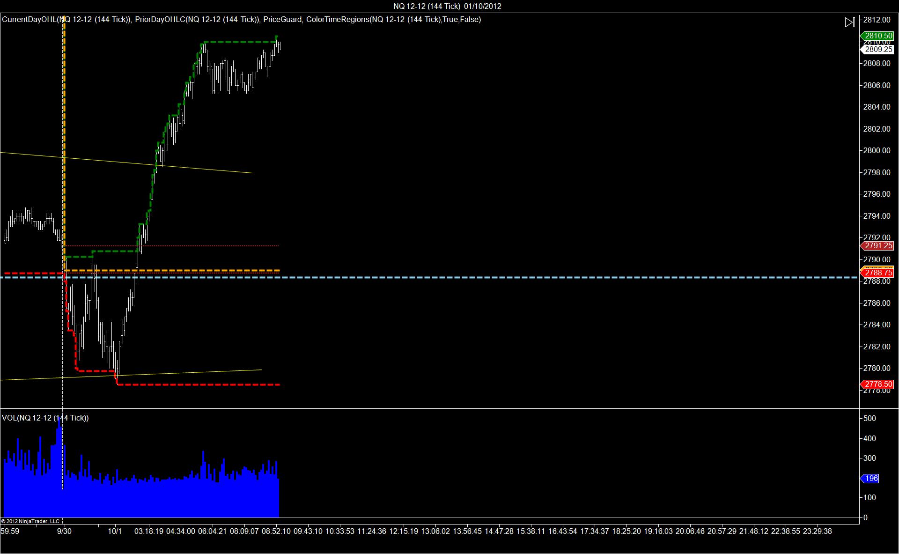Select the red 2791.25 price marker

[877, 245]
